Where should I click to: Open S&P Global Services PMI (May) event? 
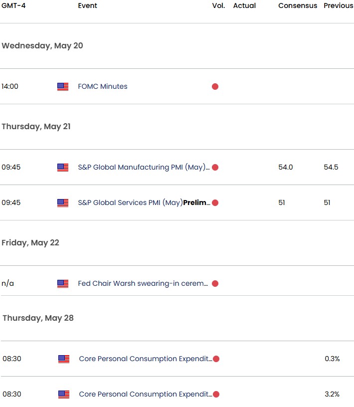click(144, 203)
